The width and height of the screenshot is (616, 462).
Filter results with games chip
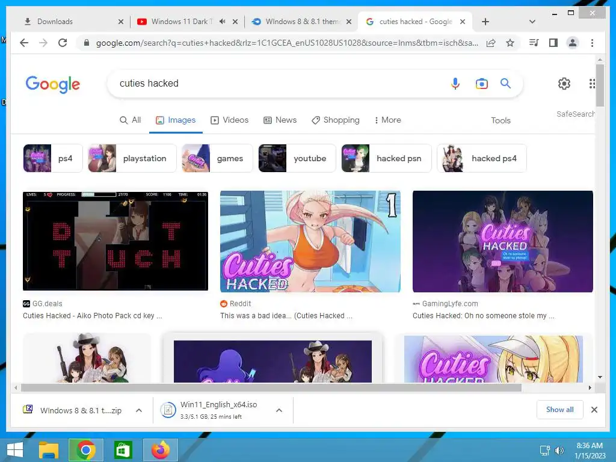(x=217, y=158)
